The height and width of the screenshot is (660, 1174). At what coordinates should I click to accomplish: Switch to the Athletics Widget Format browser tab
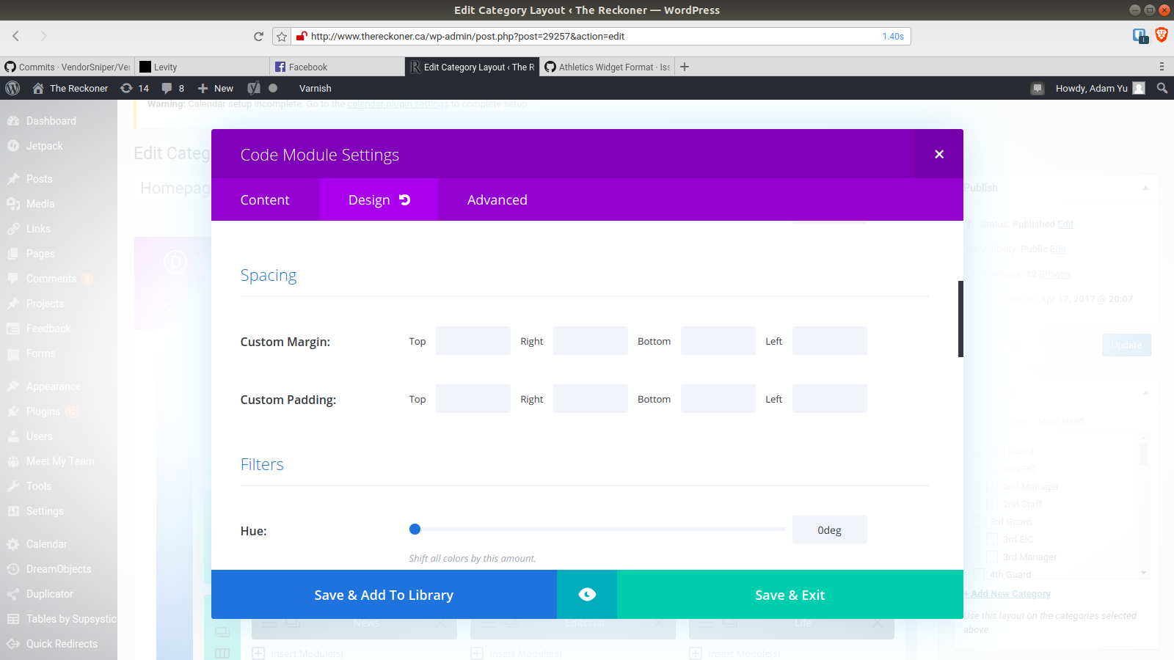(x=609, y=67)
